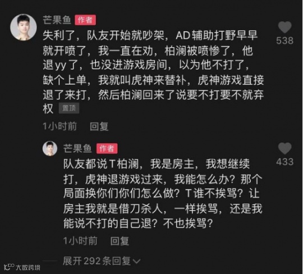
Task: Open the small avatar on the reply comment
Action: 50,148
